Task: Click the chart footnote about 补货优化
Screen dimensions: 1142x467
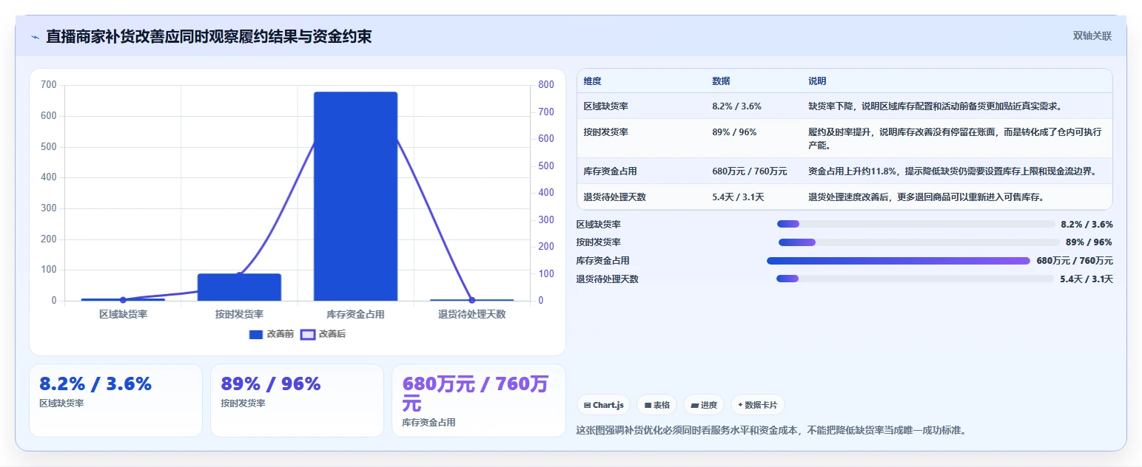Action: tap(771, 430)
